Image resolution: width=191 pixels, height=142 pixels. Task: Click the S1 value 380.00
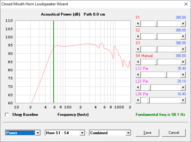(181, 17)
